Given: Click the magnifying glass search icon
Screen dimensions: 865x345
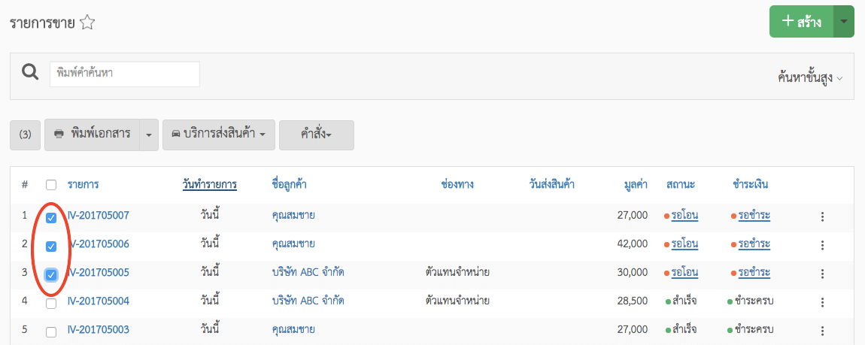Looking at the screenshot, I should coord(30,72).
